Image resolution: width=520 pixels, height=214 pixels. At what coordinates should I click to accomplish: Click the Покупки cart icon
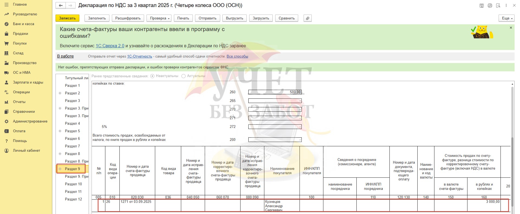coord(7,44)
